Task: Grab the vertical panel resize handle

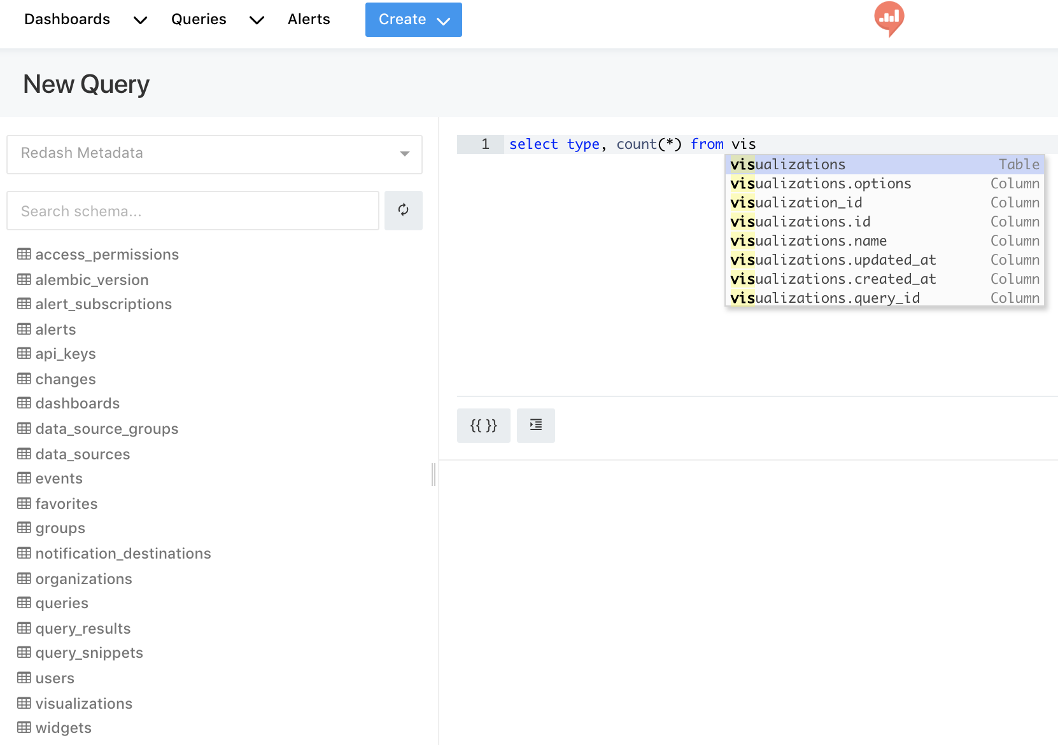Action: pyautogui.click(x=434, y=475)
